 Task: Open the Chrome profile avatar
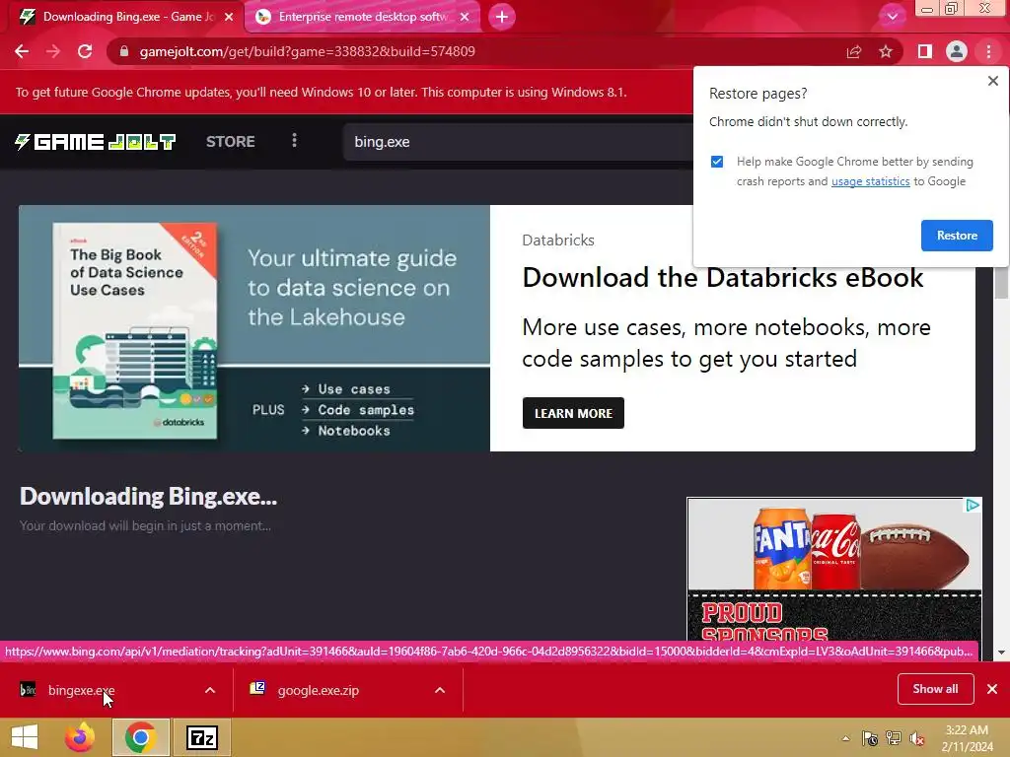(x=957, y=51)
